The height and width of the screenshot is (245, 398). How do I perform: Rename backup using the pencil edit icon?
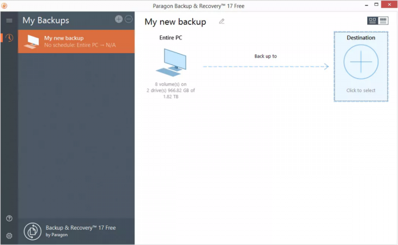pos(222,22)
